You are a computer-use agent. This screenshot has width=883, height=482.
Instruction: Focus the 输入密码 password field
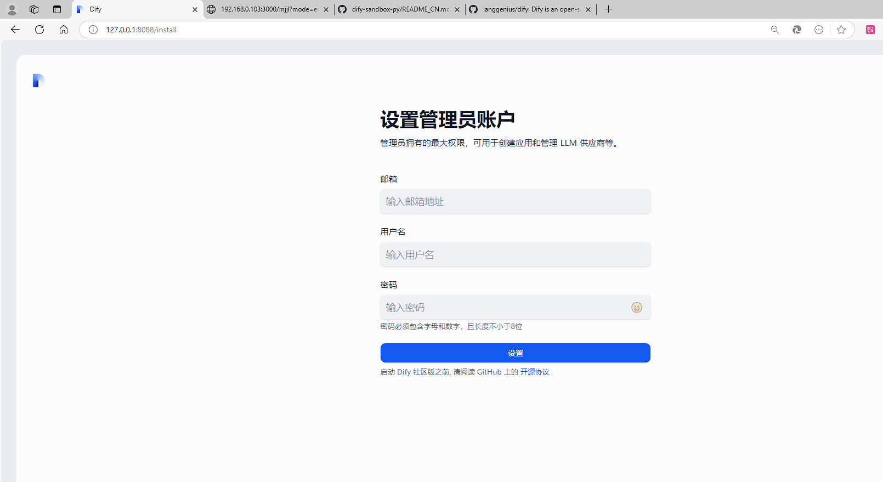(x=516, y=308)
